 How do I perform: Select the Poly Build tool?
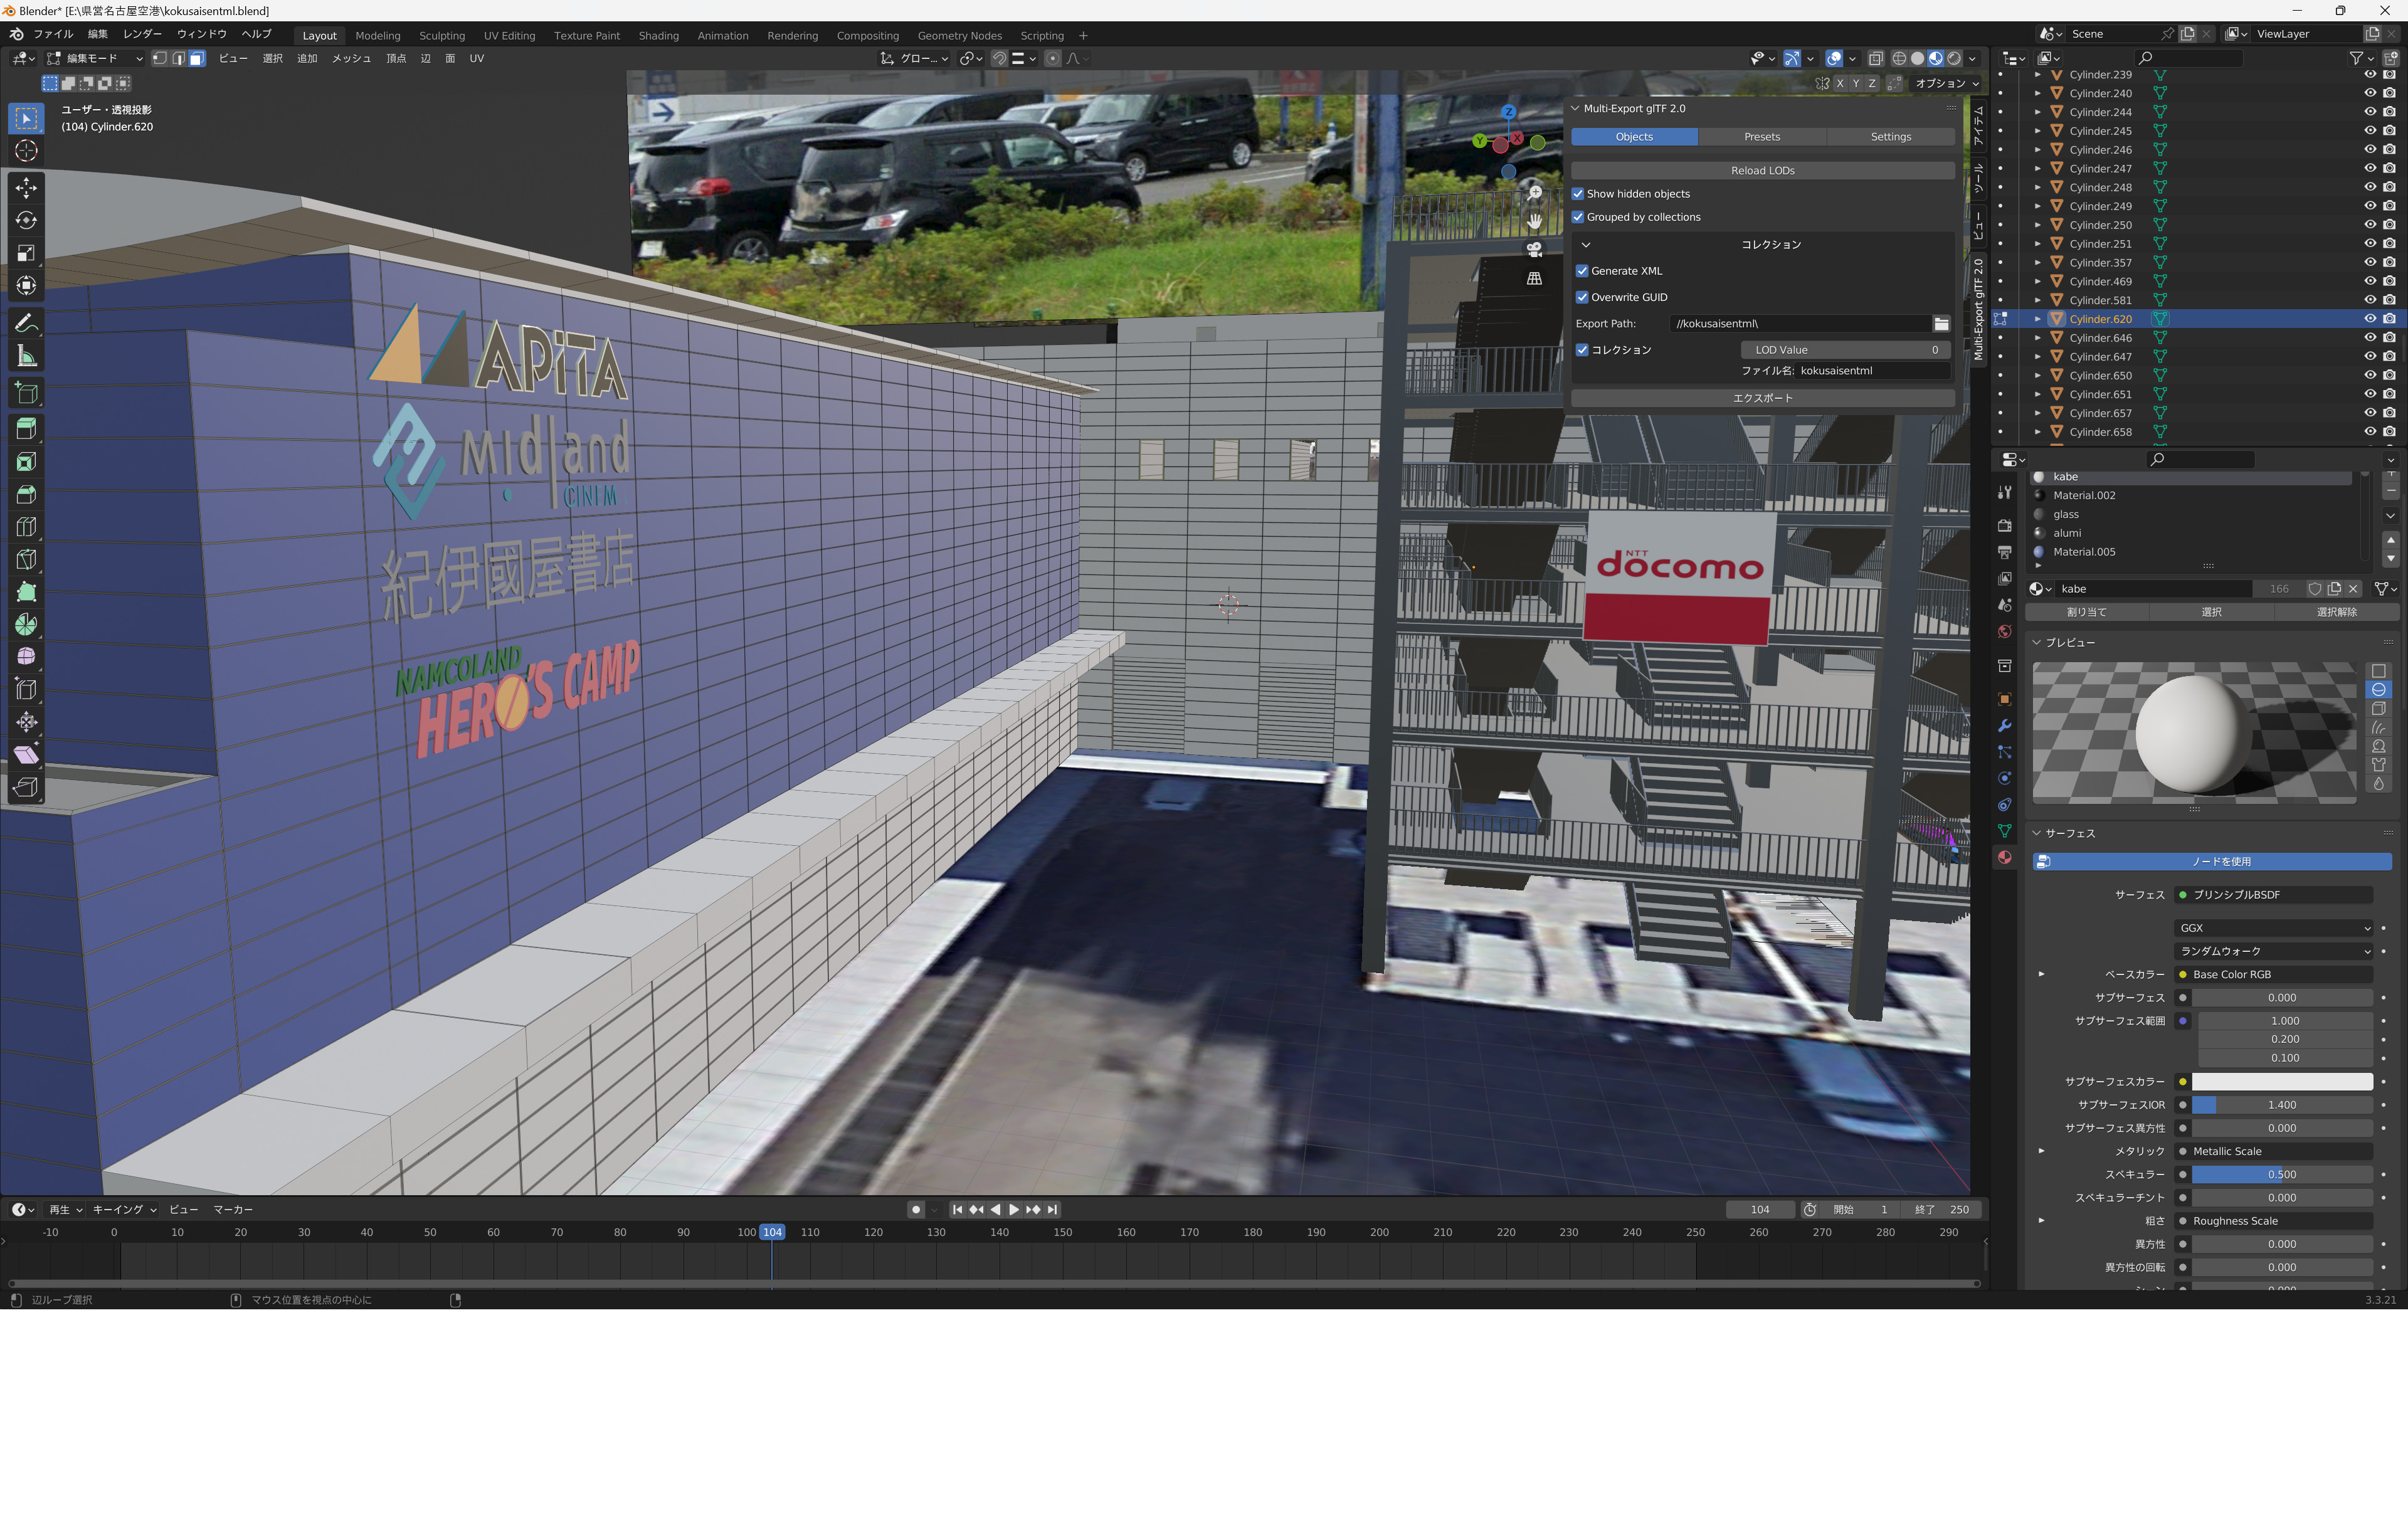click(27, 592)
